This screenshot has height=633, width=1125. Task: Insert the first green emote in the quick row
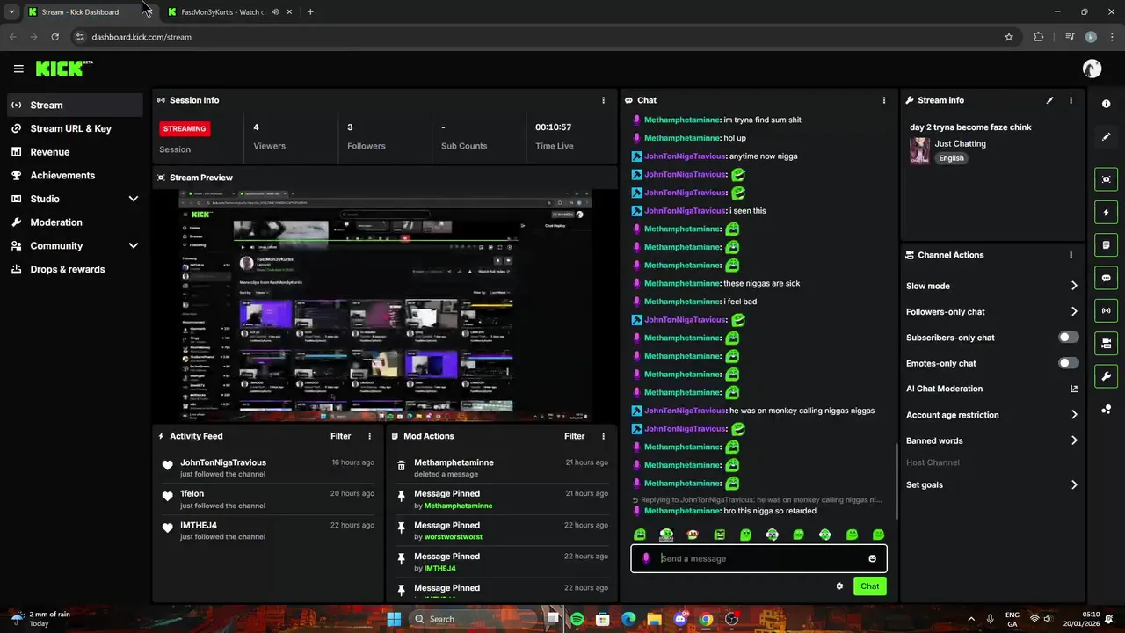pos(640,535)
